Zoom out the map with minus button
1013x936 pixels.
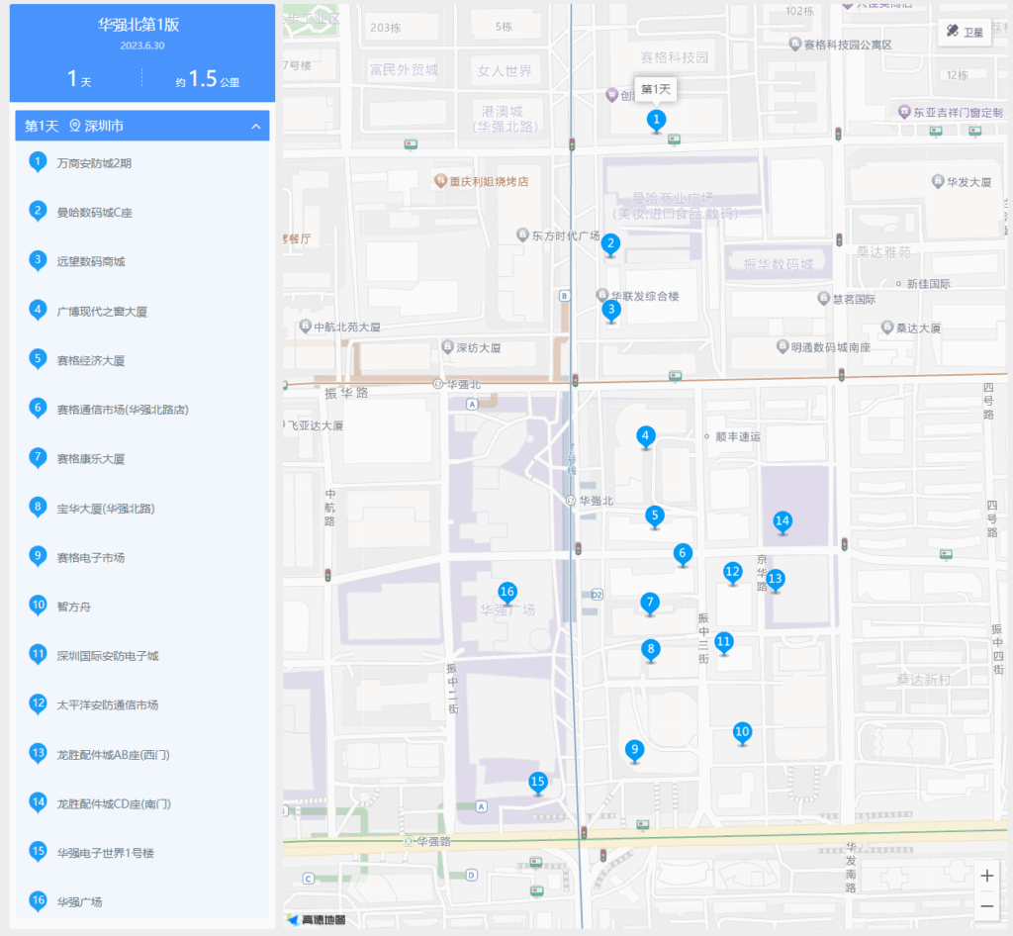(986, 906)
